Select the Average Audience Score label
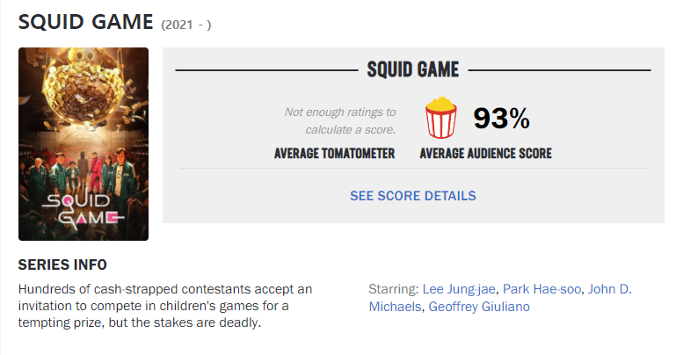Viewport: 676px width, 355px height. [486, 154]
